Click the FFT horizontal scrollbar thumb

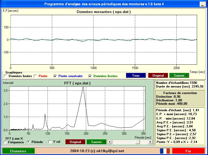pos(138,142)
